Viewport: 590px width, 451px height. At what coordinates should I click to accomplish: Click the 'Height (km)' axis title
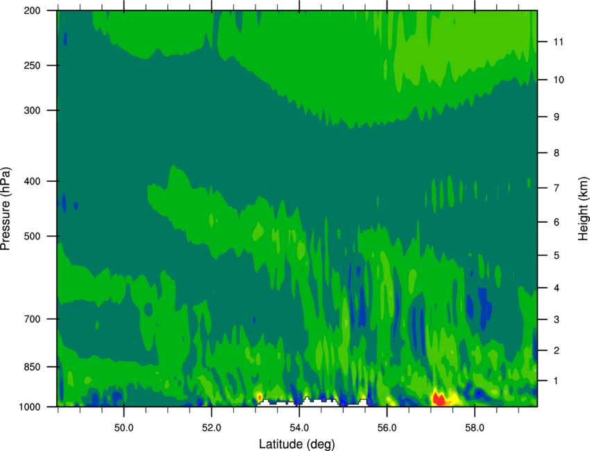[583, 208]
